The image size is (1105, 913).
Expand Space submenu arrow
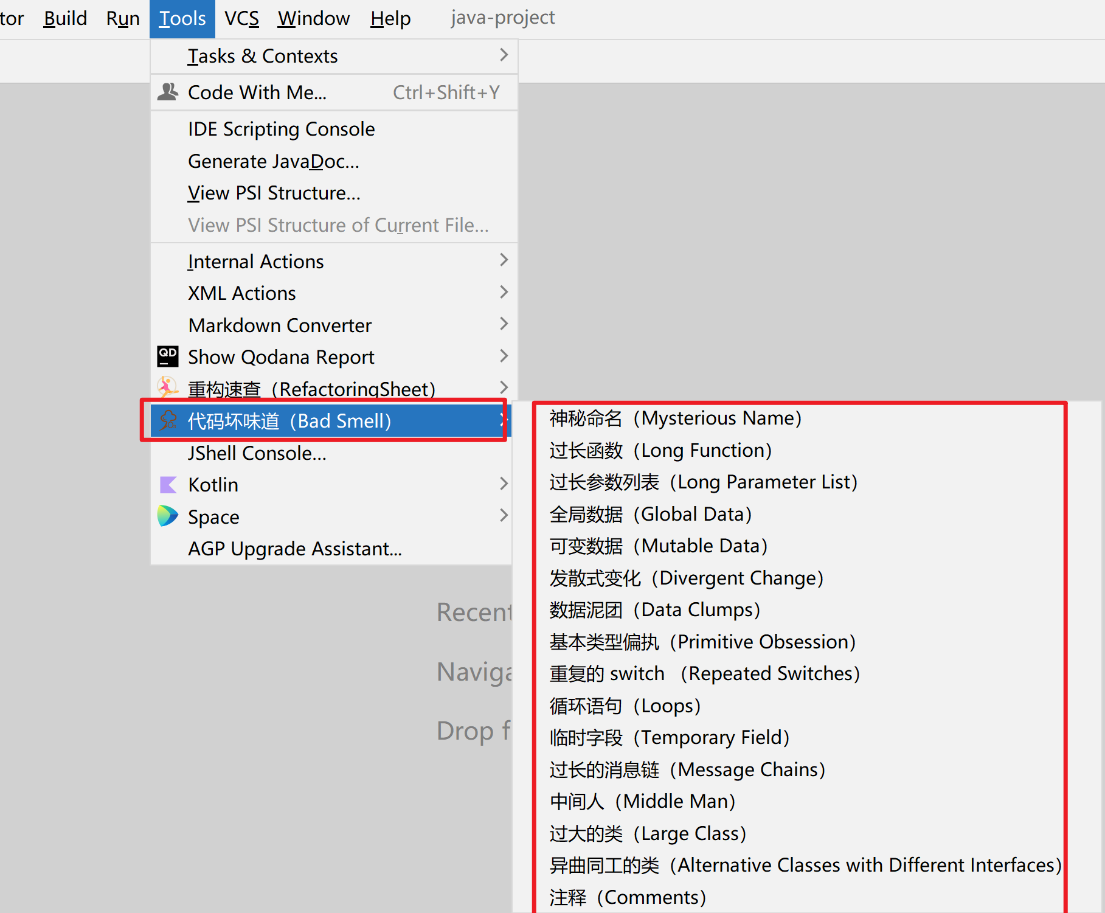coord(504,515)
